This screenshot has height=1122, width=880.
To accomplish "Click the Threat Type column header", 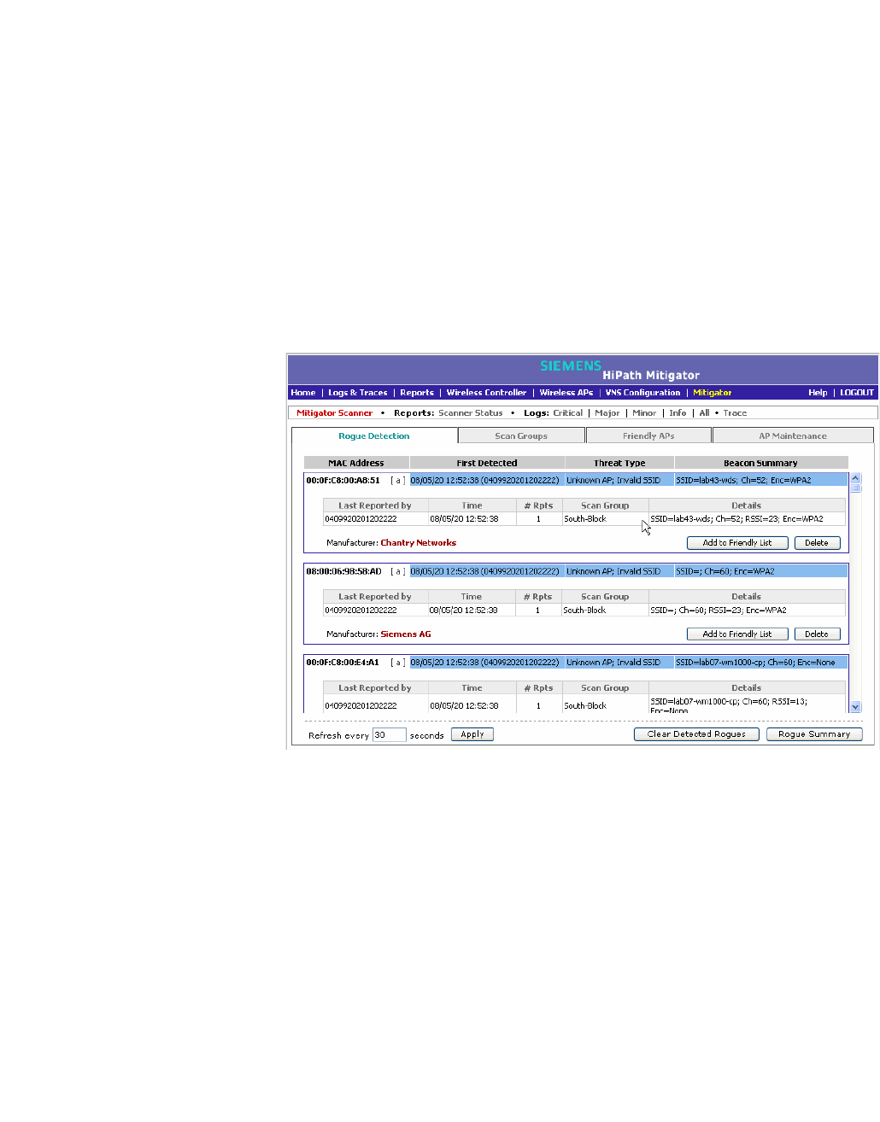I will [x=619, y=463].
